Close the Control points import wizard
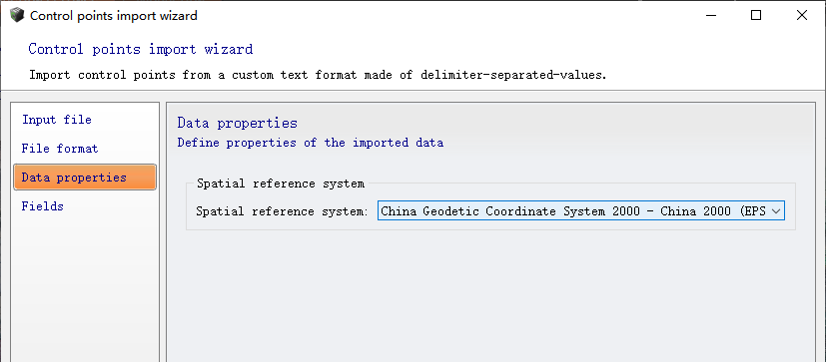Image resolution: width=826 pixels, height=362 pixels. [802, 15]
